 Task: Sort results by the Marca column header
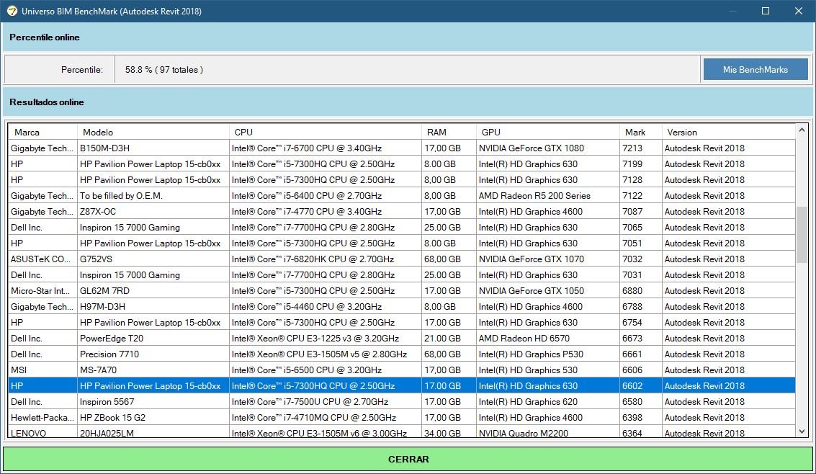click(x=42, y=132)
